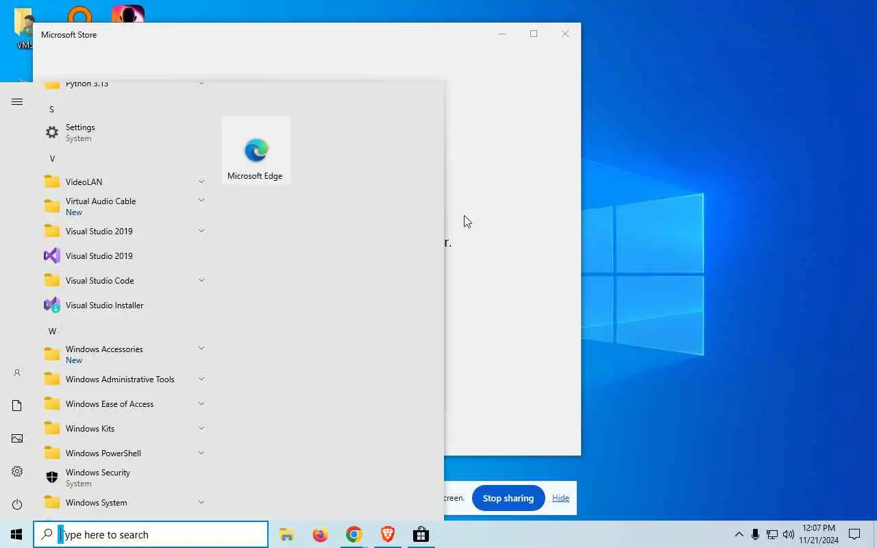Hide the screen sharing bar
877x548 pixels.
coord(560,498)
